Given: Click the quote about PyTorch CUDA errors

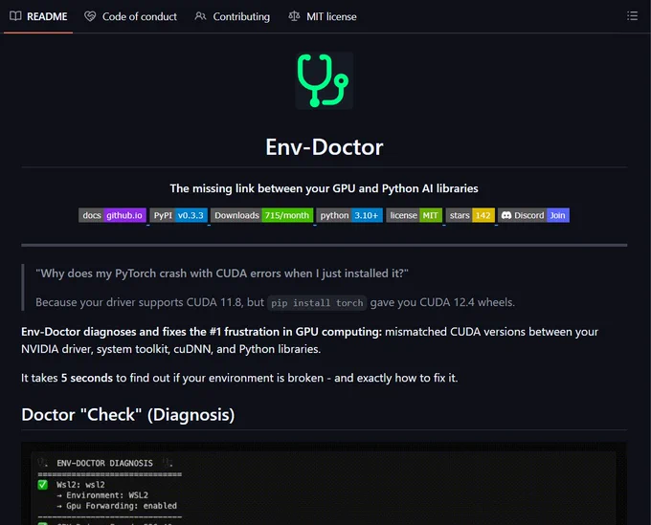Looking at the screenshot, I should [222, 273].
